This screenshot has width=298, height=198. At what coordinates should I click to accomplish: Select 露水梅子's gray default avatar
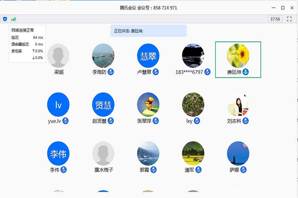click(103, 153)
